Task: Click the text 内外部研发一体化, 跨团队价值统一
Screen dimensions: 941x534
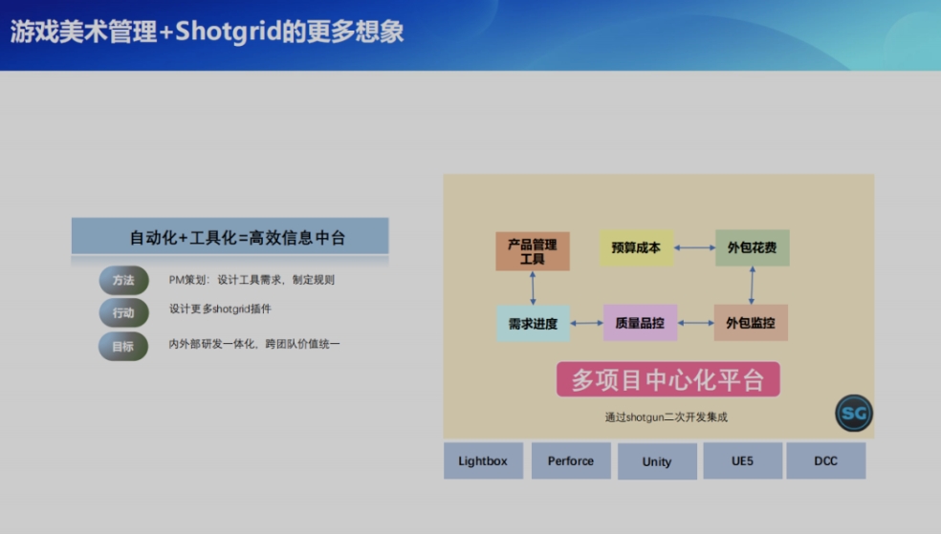Action: coord(253,344)
